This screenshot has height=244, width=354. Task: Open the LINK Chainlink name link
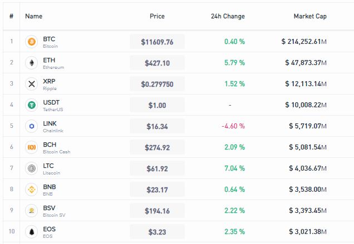[x=53, y=127]
